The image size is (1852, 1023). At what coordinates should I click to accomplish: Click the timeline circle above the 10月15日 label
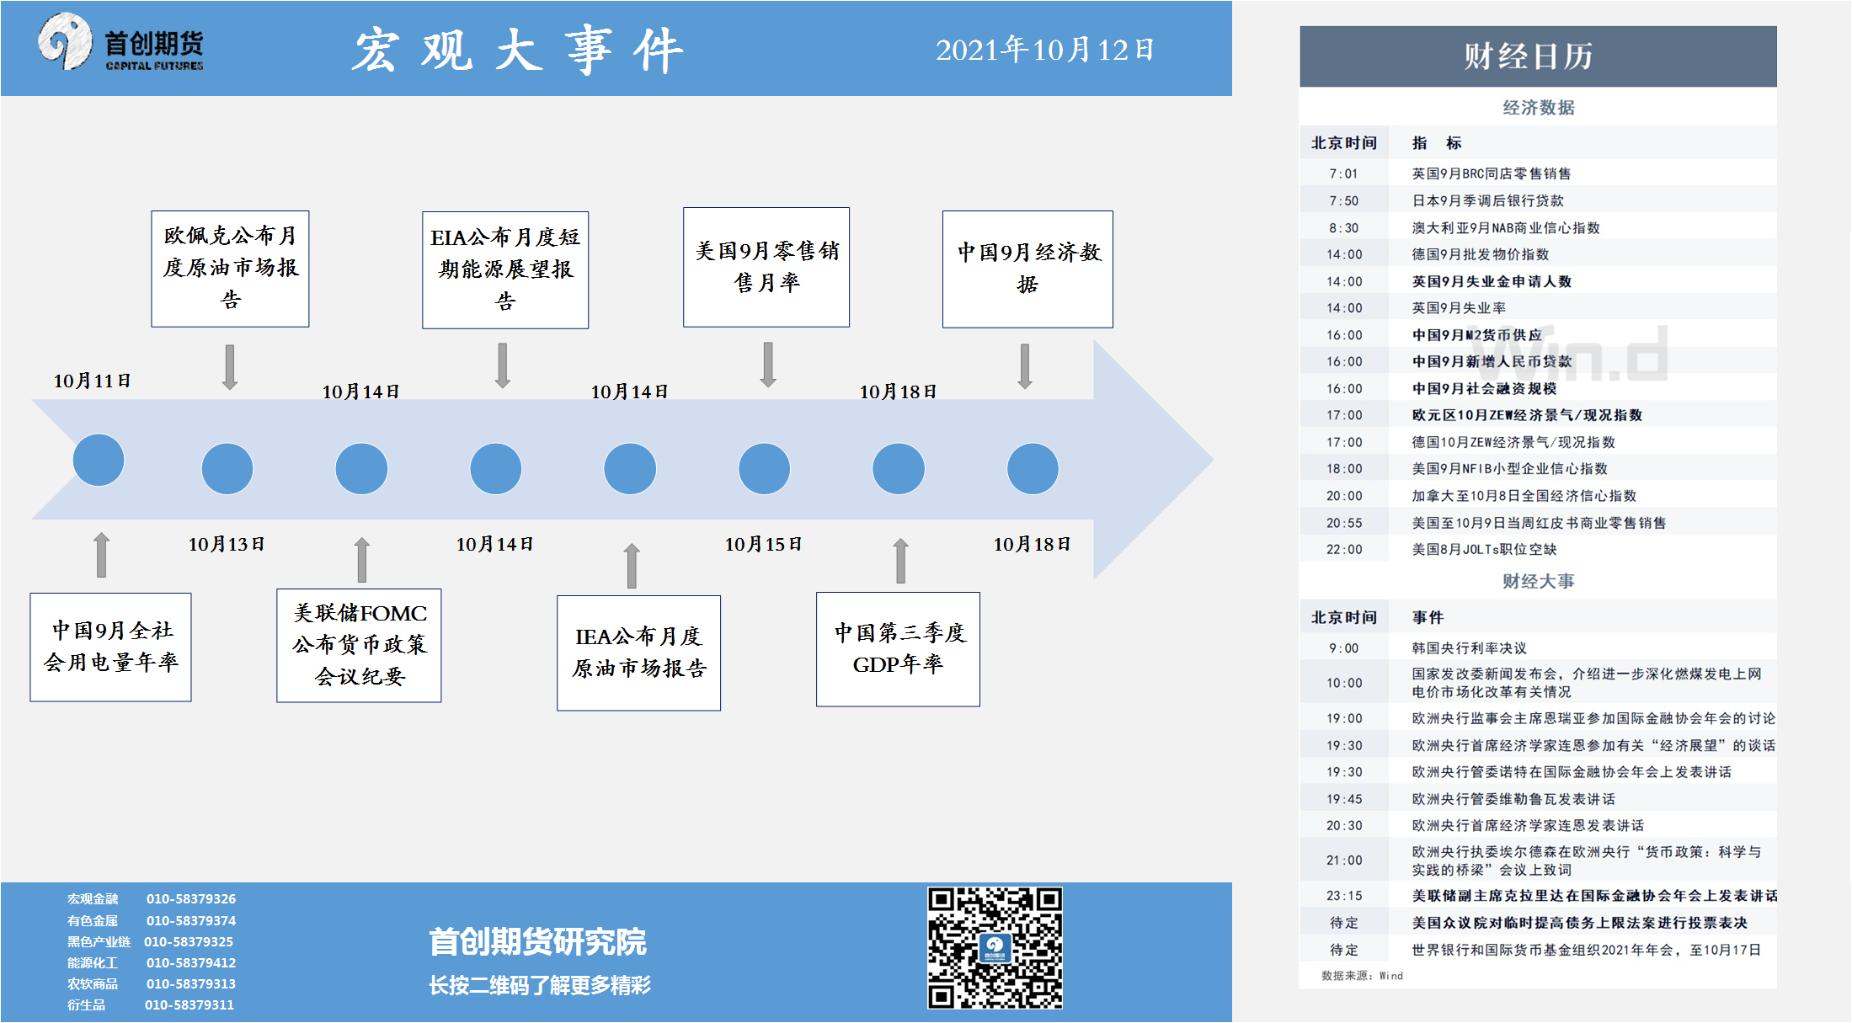tap(764, 468)
